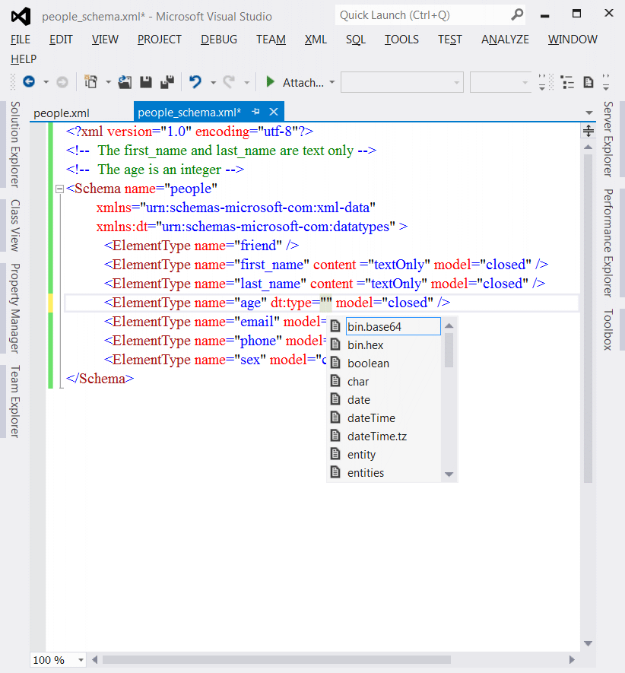
Task: Click the outline list icon in toolbar
Action: click(x=567, y=82)
